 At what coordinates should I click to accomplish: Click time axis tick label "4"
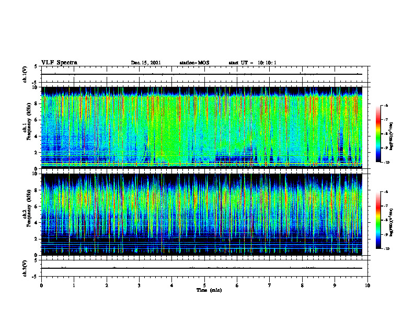[x=172, y=285]
